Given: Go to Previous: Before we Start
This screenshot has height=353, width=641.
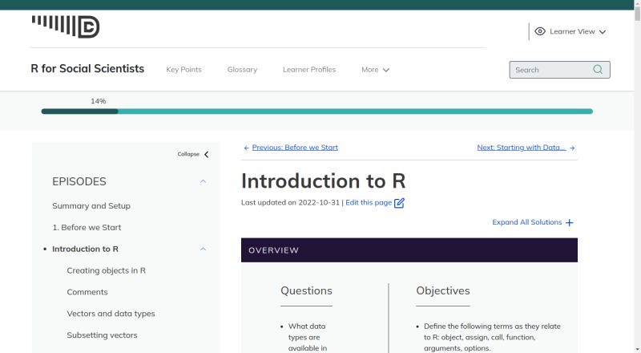Looking at the screenshot, I should [295, 148].
